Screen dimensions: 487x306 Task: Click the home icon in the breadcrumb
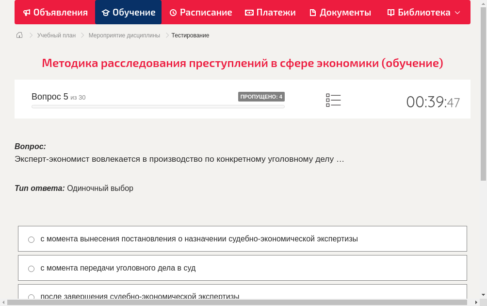point(19,35)
